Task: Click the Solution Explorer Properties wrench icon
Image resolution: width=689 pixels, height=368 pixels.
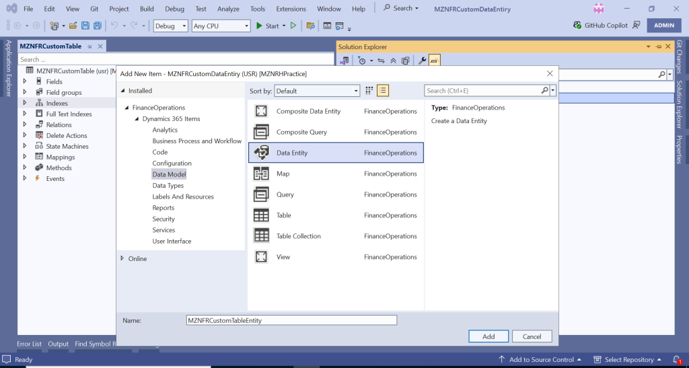Action: click(x=422, y=61)
